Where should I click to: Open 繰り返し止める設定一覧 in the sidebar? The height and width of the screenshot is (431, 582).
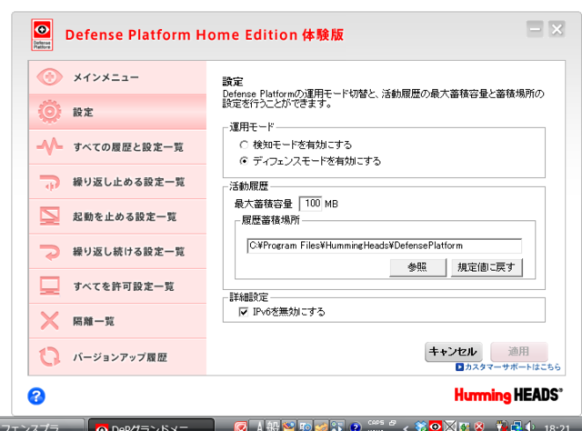pos(117,182)
